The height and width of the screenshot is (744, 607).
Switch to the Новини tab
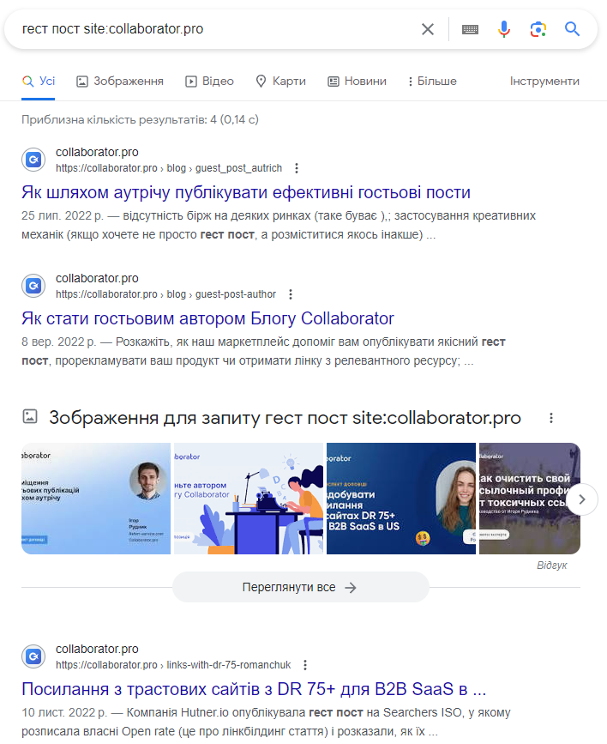tap(358, 82)
